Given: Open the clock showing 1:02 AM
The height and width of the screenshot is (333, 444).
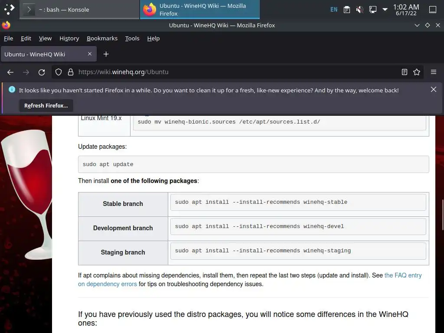Looking at the screenshot, I should pos(406,10).
